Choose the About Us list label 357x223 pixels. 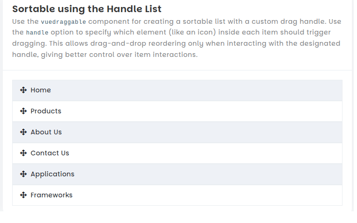[x=46, y=132]
